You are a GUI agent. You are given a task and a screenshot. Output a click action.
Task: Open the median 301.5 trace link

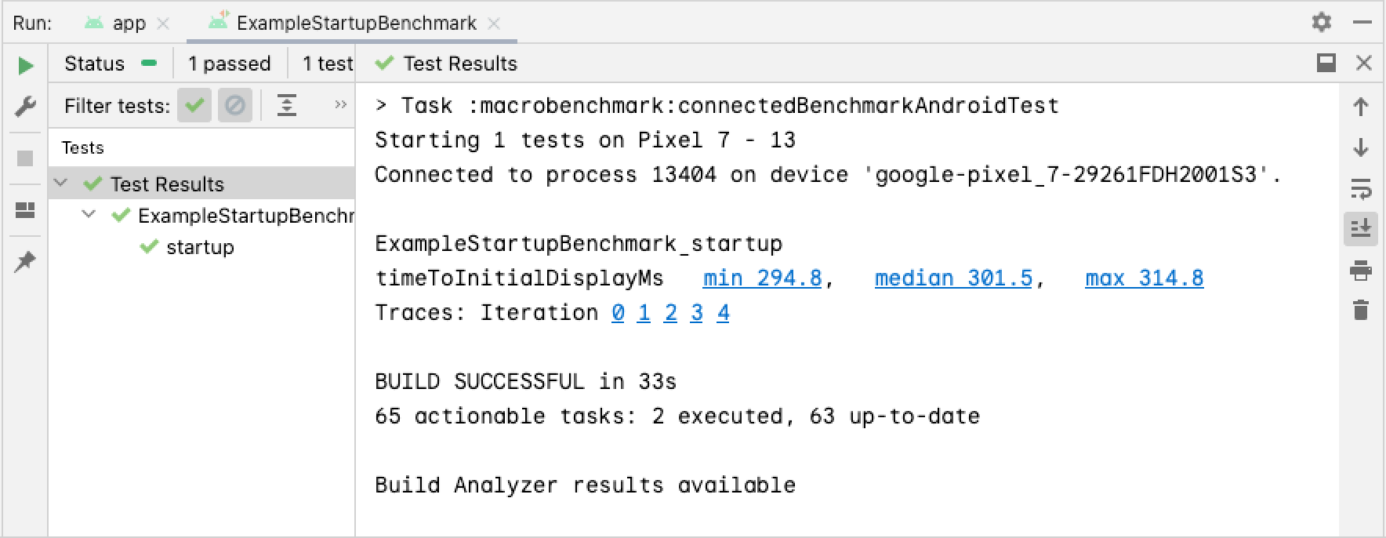coord(953,278)
